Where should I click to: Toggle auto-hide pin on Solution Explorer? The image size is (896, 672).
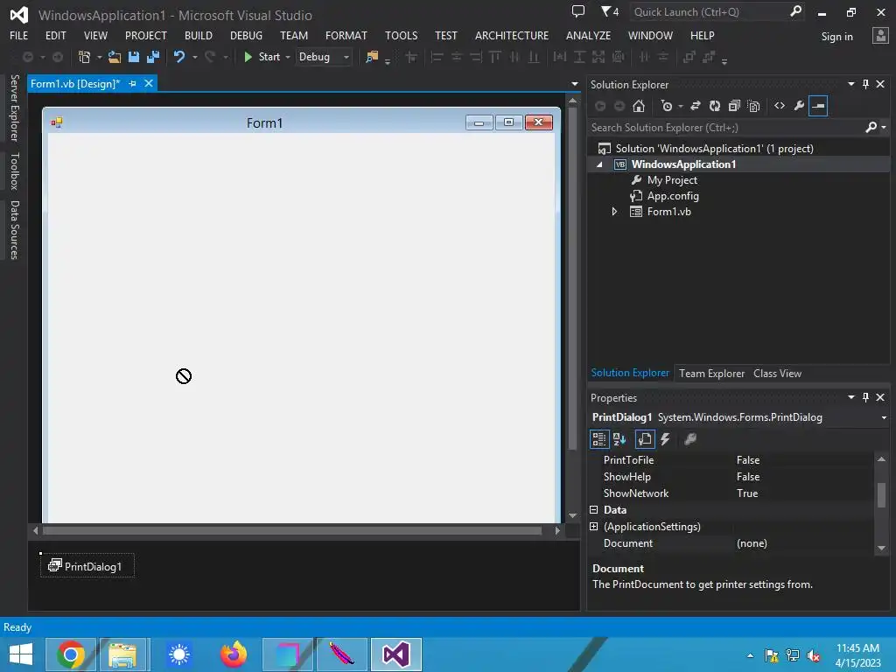point(865,84)
